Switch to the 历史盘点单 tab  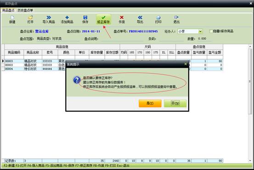[25, 11]
